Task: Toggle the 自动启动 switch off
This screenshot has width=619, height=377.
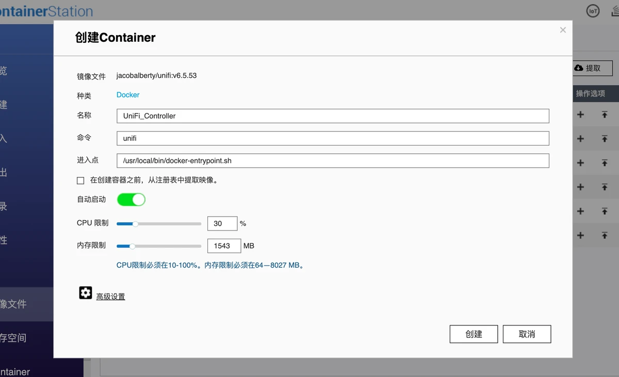Action: tap(132, 199)
